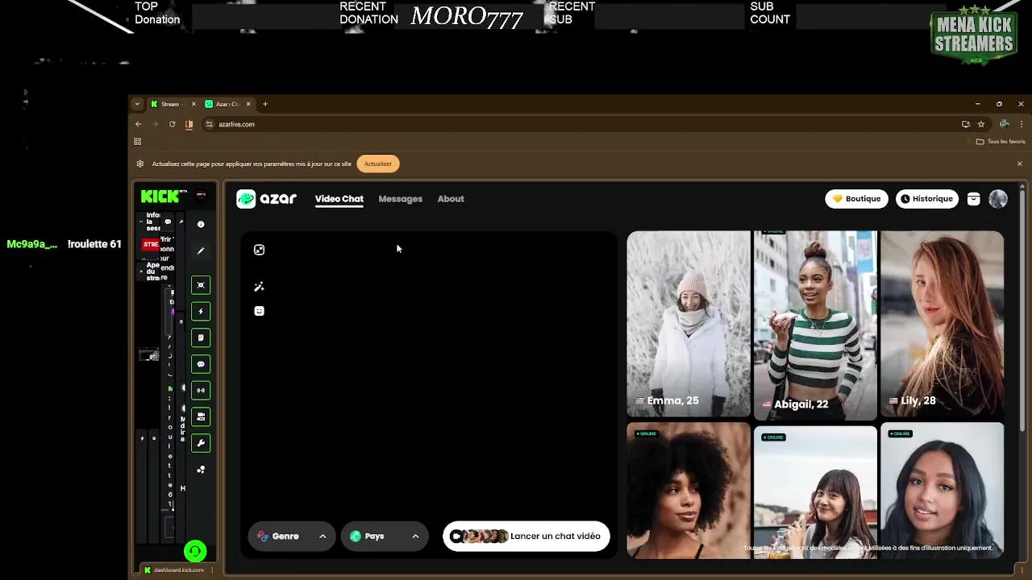This screenshot has height=580, width=1032.
Task: Open the chat bubble icon in Kick sidebar
Action: point(201,364)
